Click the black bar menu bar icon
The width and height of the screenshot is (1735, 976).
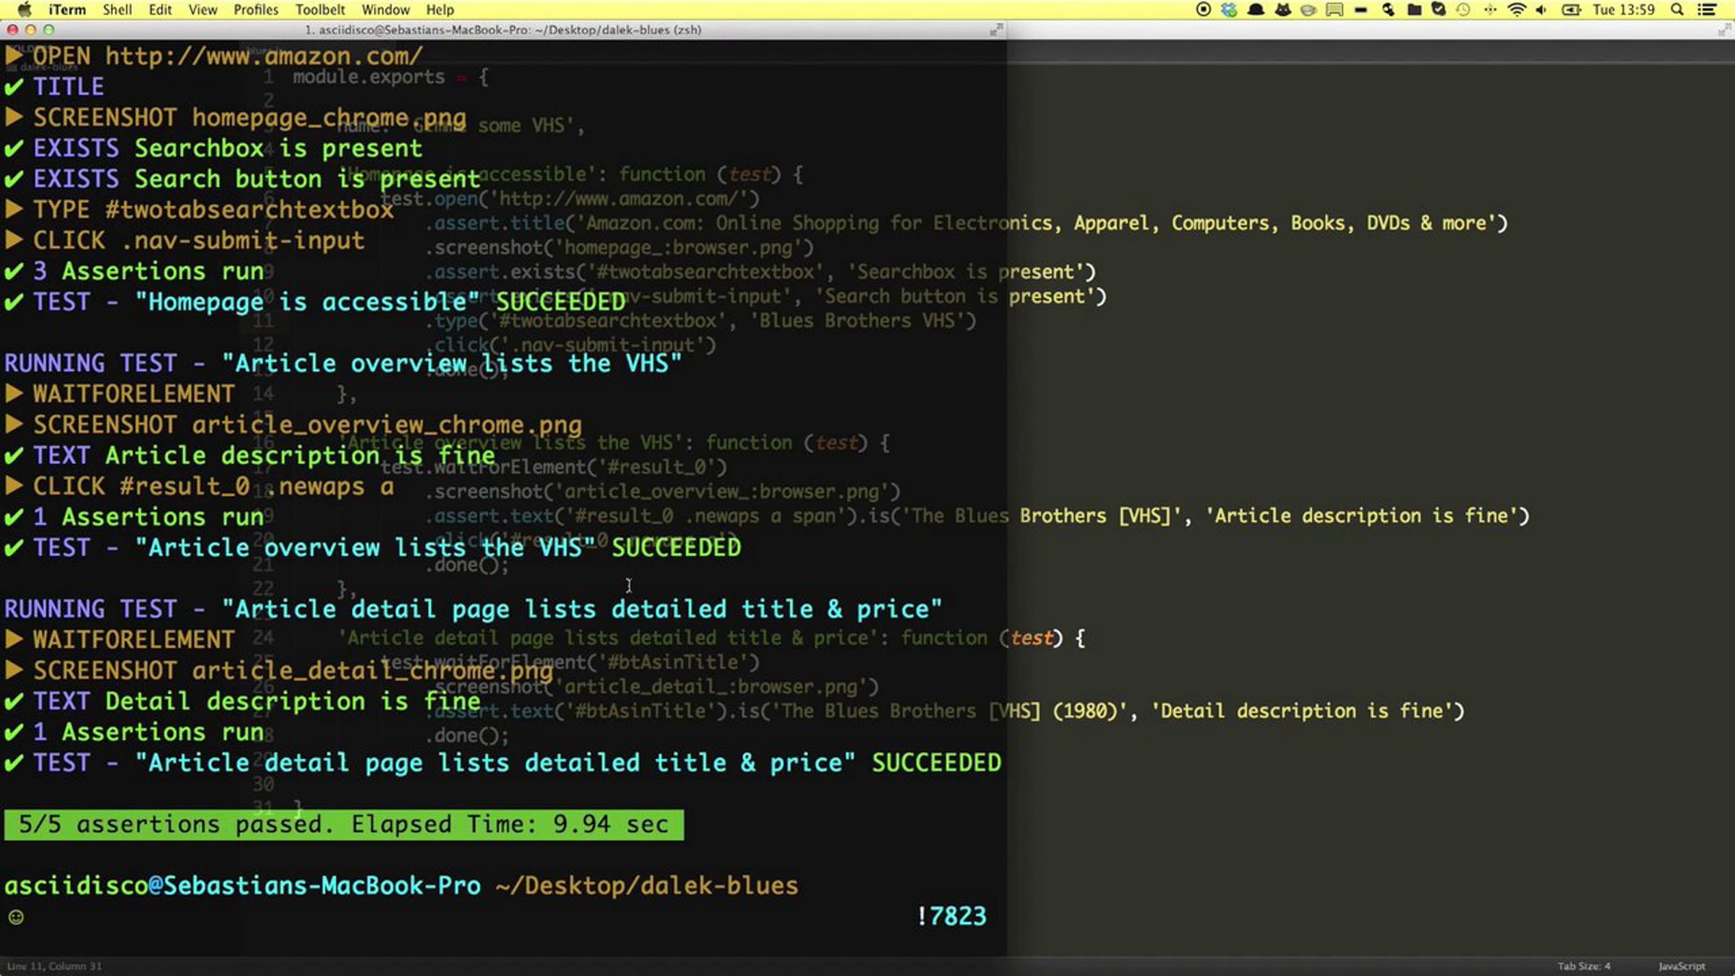tap(1361, 9)
